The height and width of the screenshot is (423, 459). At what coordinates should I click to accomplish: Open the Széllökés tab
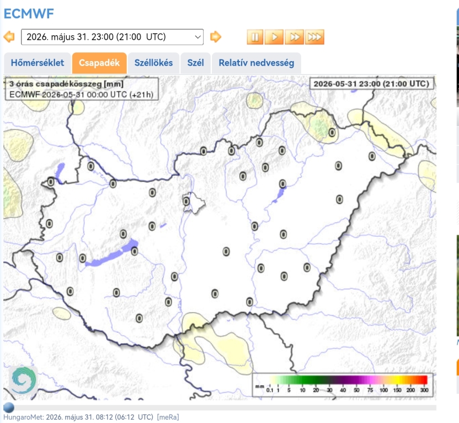153,63
